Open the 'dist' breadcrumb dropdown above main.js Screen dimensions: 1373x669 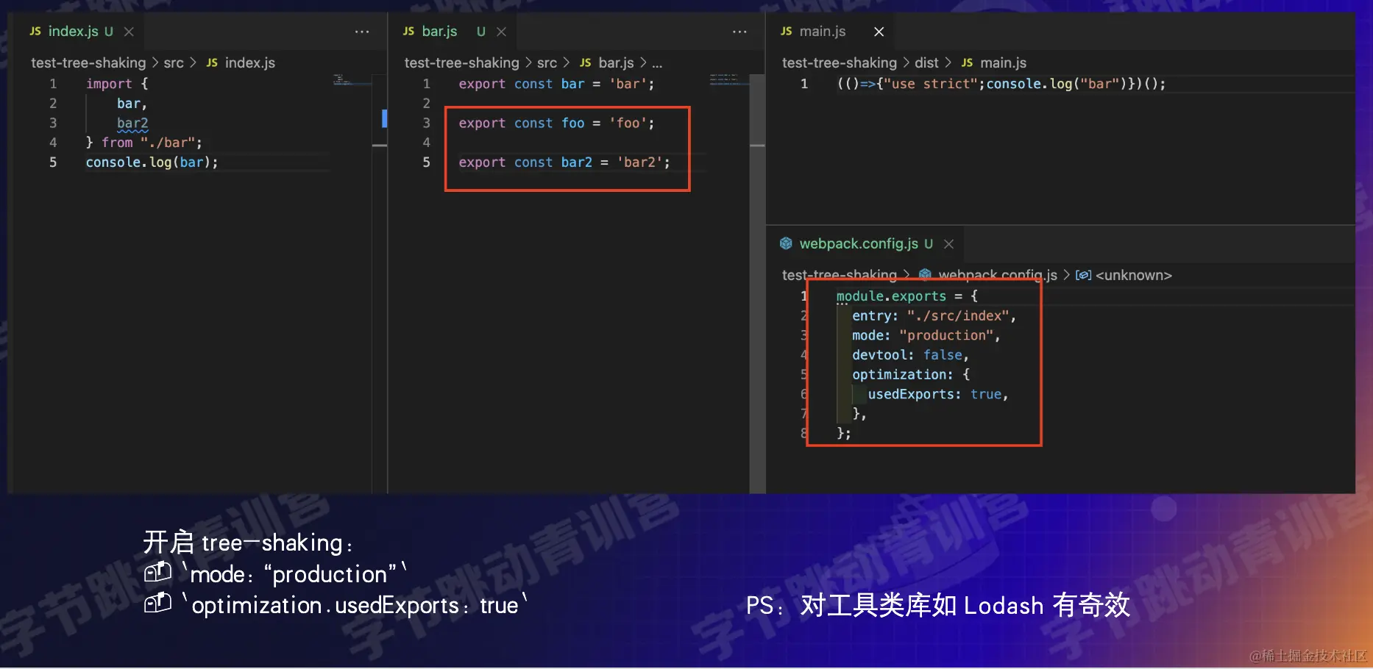point(926,62)
